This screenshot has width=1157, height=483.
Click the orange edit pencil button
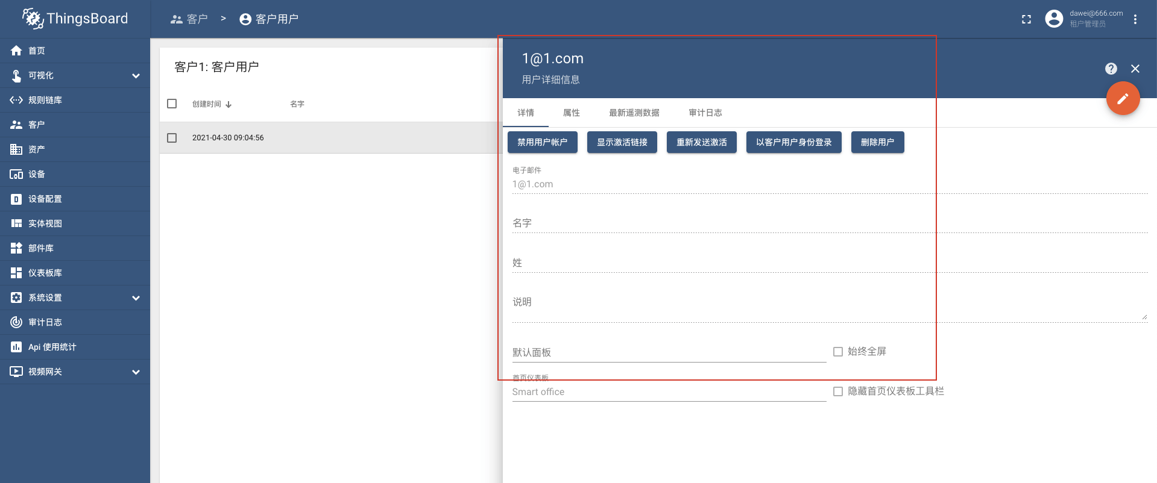(1123, 98)
